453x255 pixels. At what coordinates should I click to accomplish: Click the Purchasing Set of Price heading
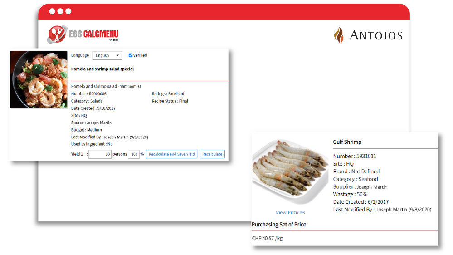pos(279,224)
